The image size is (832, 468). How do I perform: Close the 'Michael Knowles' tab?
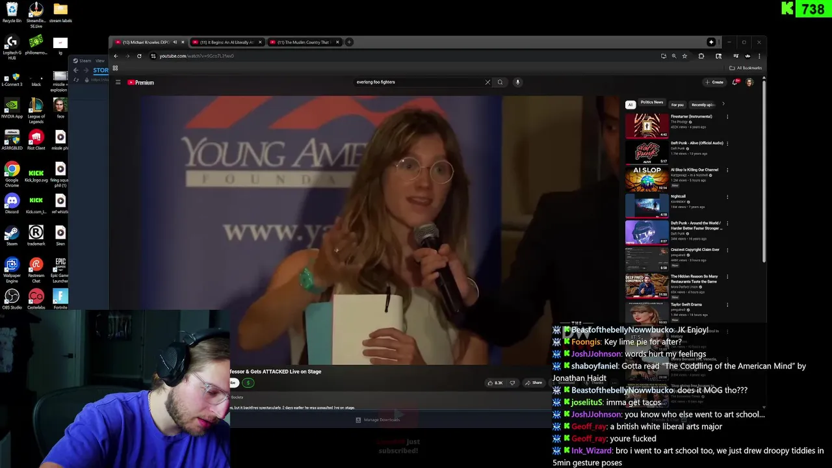[x=183, y=42]
